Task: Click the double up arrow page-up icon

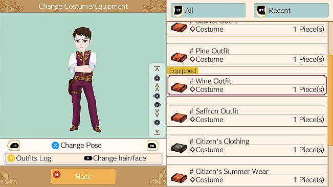Action: click(x=157, y=87)
